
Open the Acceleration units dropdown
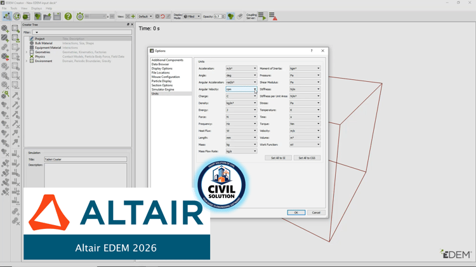tap(241, 68)
